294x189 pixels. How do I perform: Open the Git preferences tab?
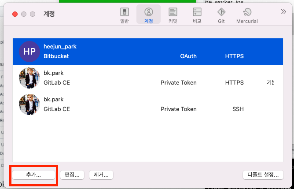pos(221,15)
